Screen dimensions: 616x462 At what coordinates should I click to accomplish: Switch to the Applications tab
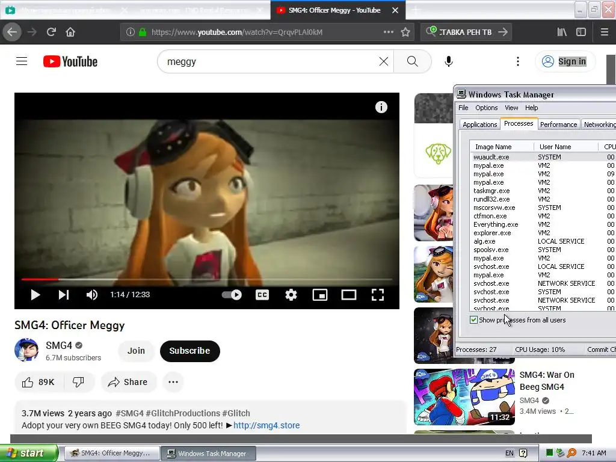pos(479,125)
